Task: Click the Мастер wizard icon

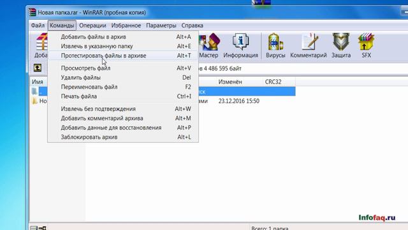Action: click(209, 45)
